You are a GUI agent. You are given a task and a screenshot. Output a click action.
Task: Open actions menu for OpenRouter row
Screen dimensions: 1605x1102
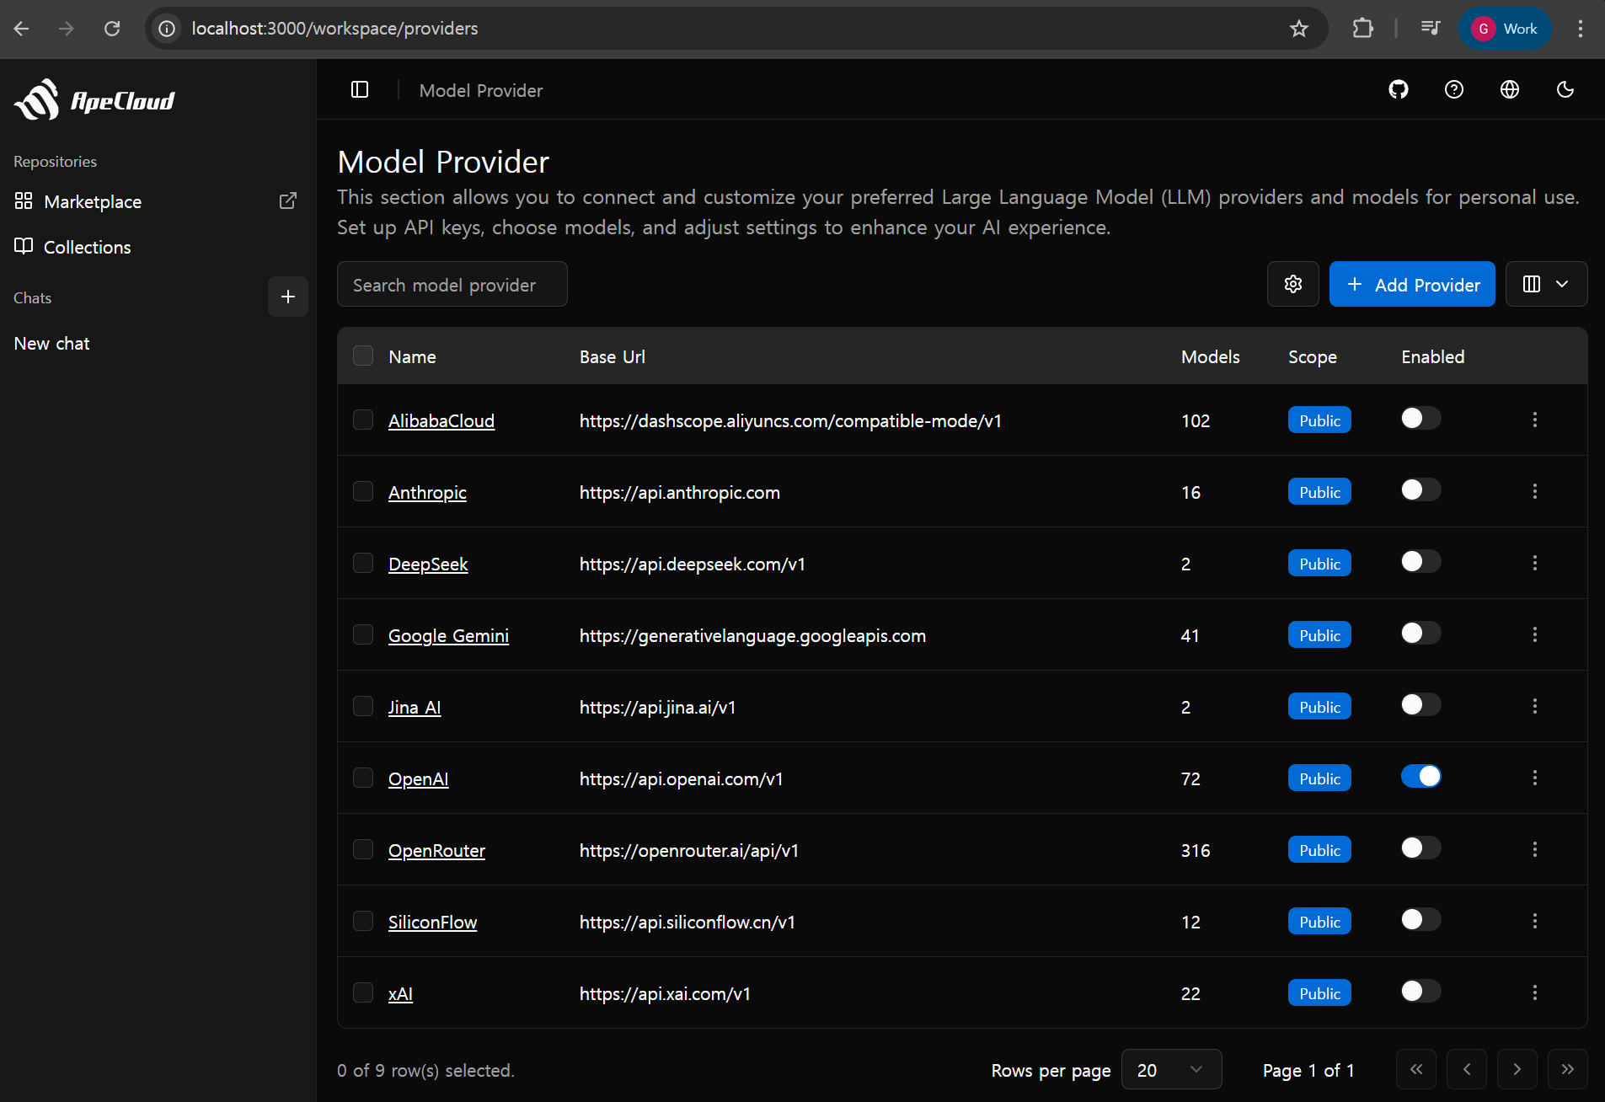pyautogui.click(x=1535, y=849)
